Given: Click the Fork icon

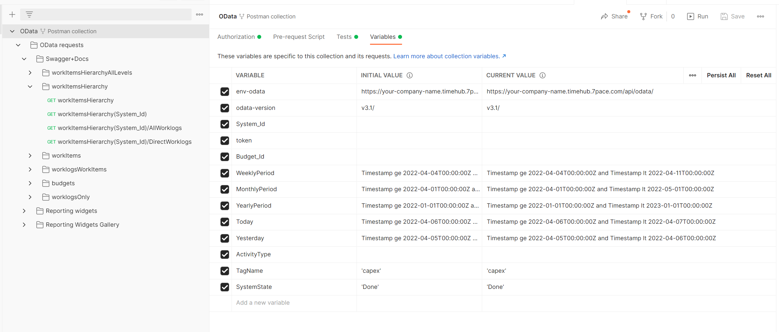Looking at the screenshot, I should point(643,16).
